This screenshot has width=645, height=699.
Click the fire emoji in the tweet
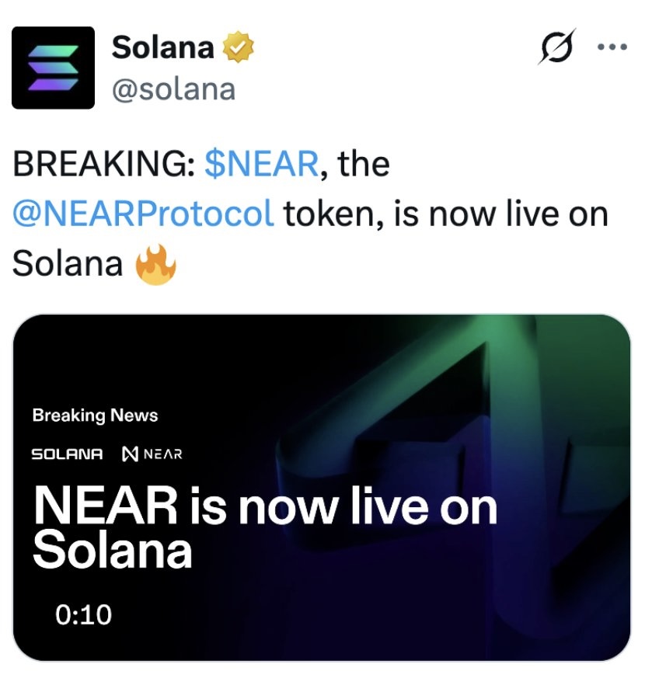pos(156,265)
